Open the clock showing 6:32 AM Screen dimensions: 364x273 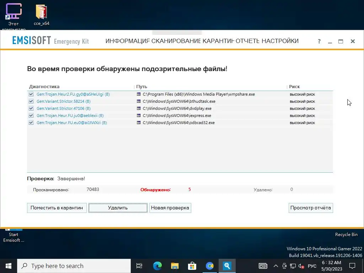(332, 266)
